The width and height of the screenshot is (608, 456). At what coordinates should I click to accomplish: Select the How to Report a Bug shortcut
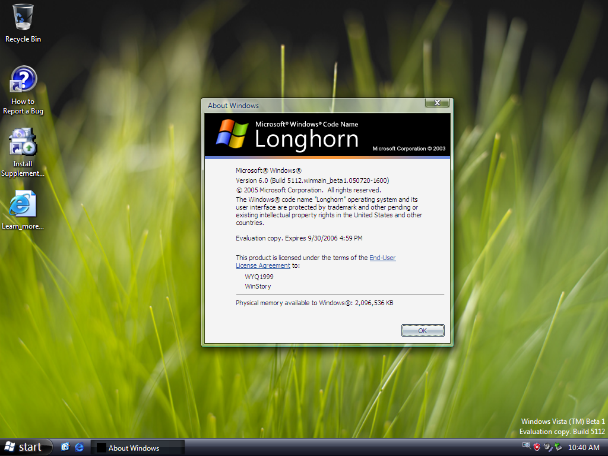point(23,90)
